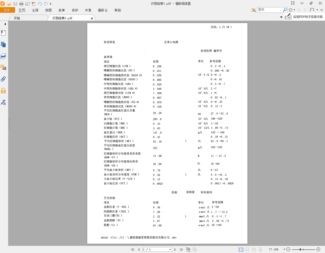Viewport: 325px width, 253px height.
Task: Click the zoom in plus button
Action: (318, 249)
